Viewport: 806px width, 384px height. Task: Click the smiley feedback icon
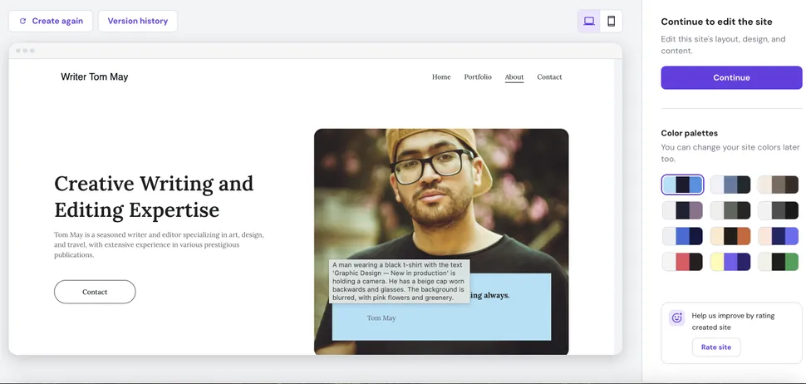[x=676, y=318]
